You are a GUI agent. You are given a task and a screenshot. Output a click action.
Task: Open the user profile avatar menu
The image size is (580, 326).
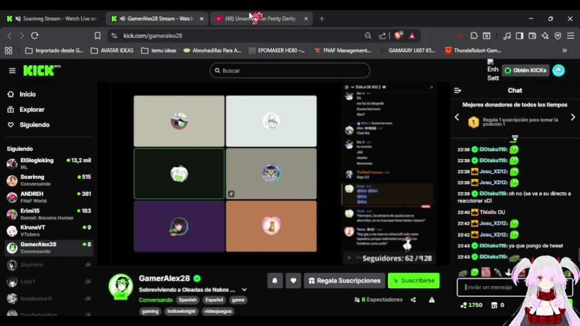click(559, 70)
